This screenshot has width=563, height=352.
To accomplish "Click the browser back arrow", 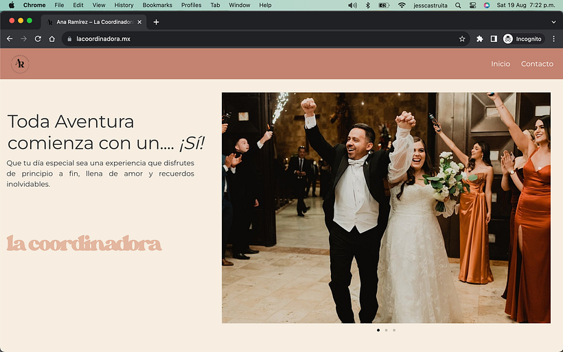I will click(10, 38).
